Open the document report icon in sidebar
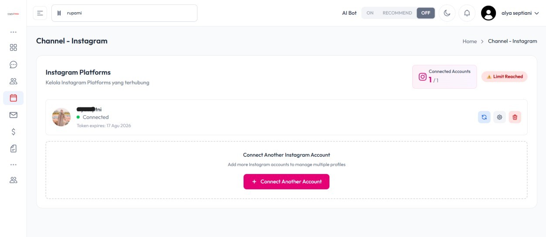 click(13, 149)
